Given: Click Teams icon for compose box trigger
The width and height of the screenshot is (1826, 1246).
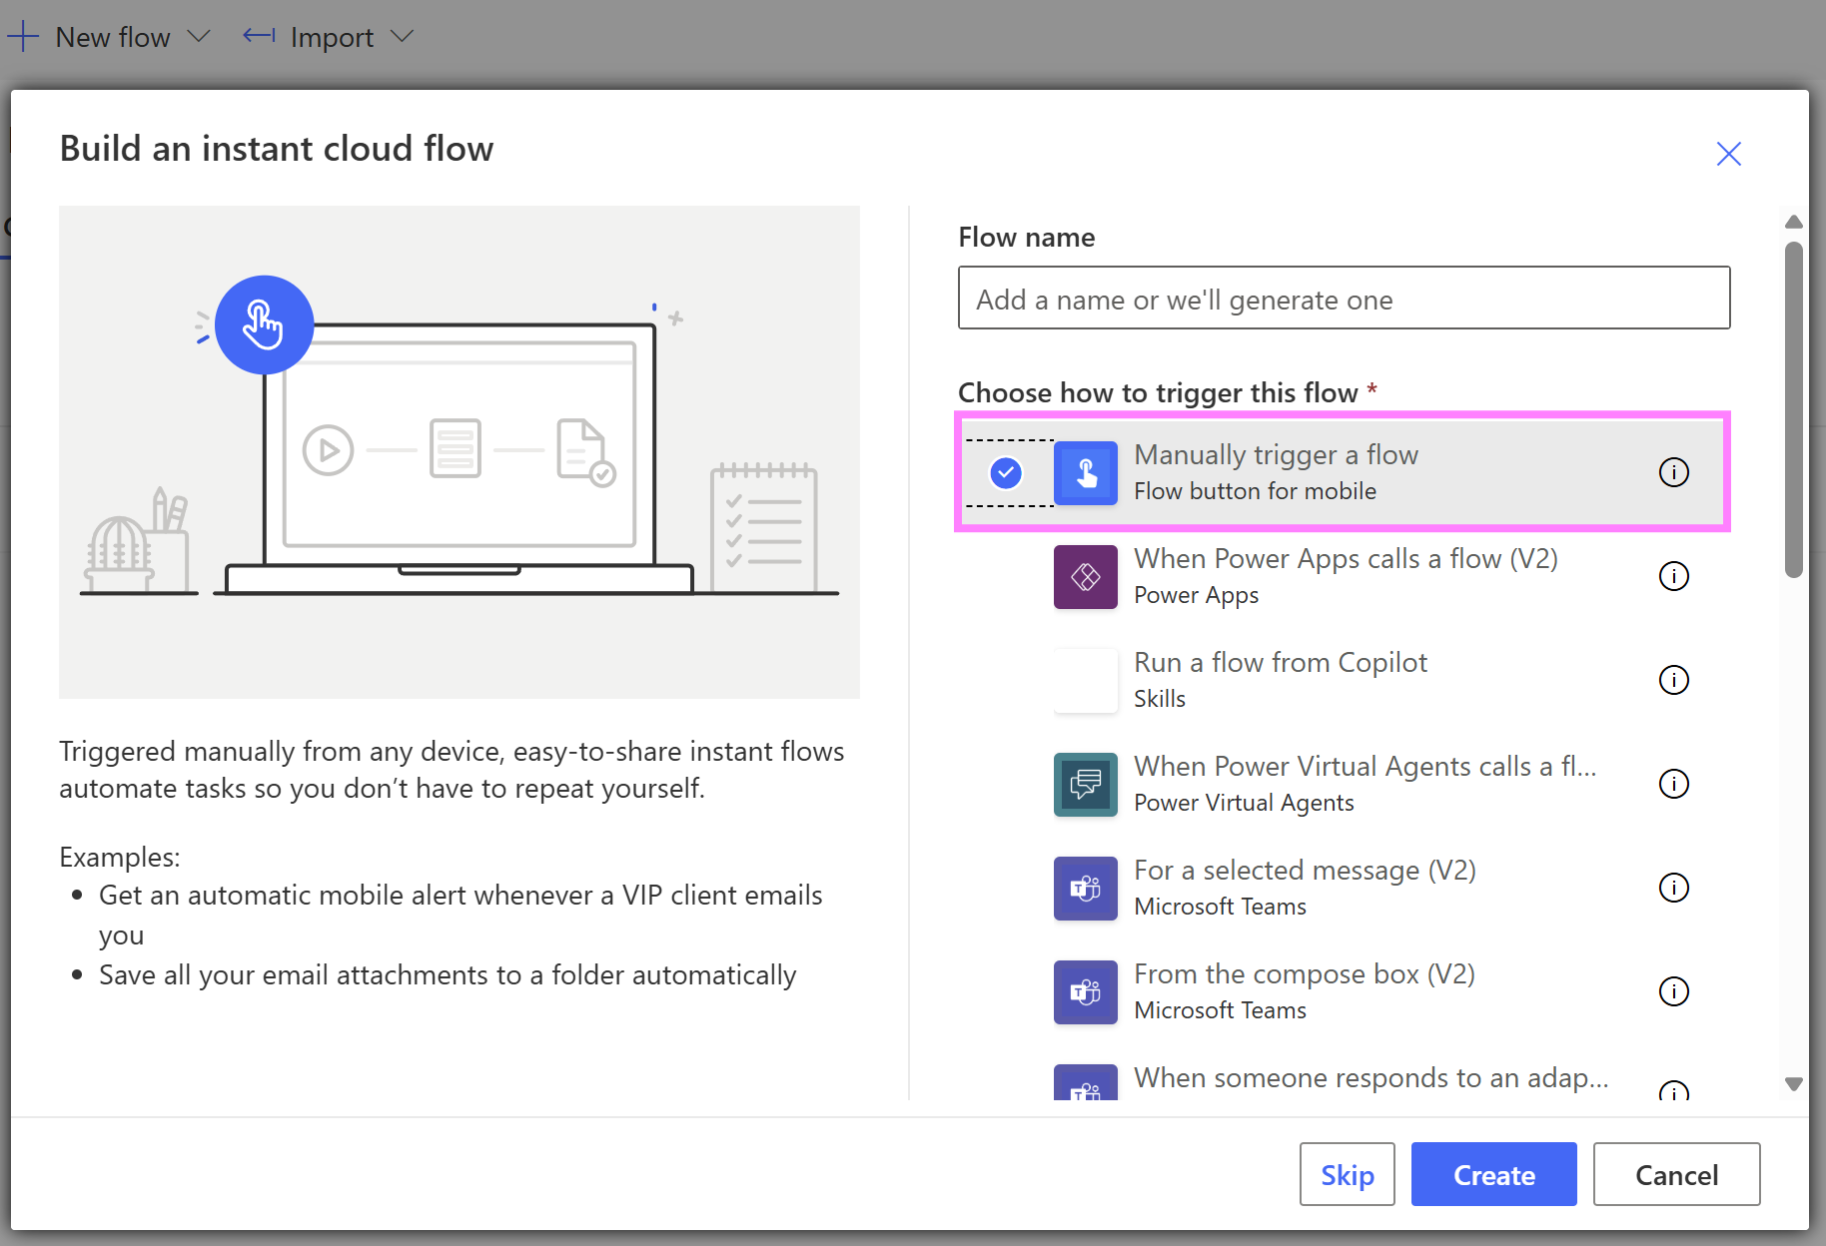Looking at the screenshot, I should click(x=1086, y=991).
